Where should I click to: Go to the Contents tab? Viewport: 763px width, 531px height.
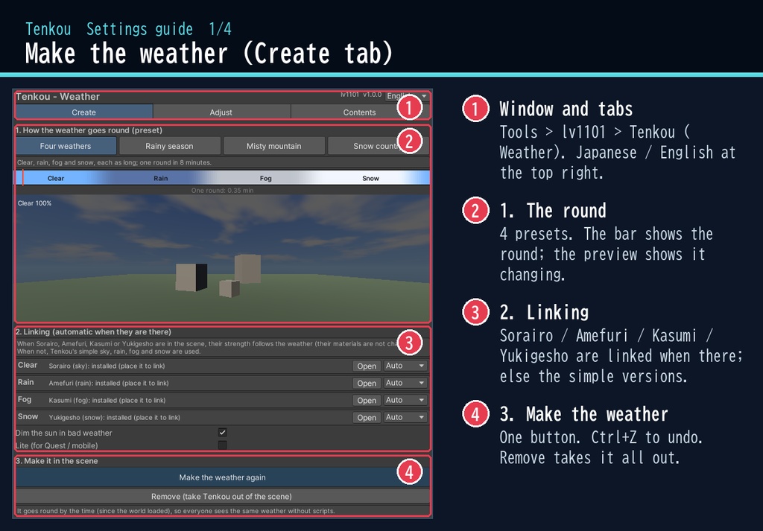(x=360, y=112)
